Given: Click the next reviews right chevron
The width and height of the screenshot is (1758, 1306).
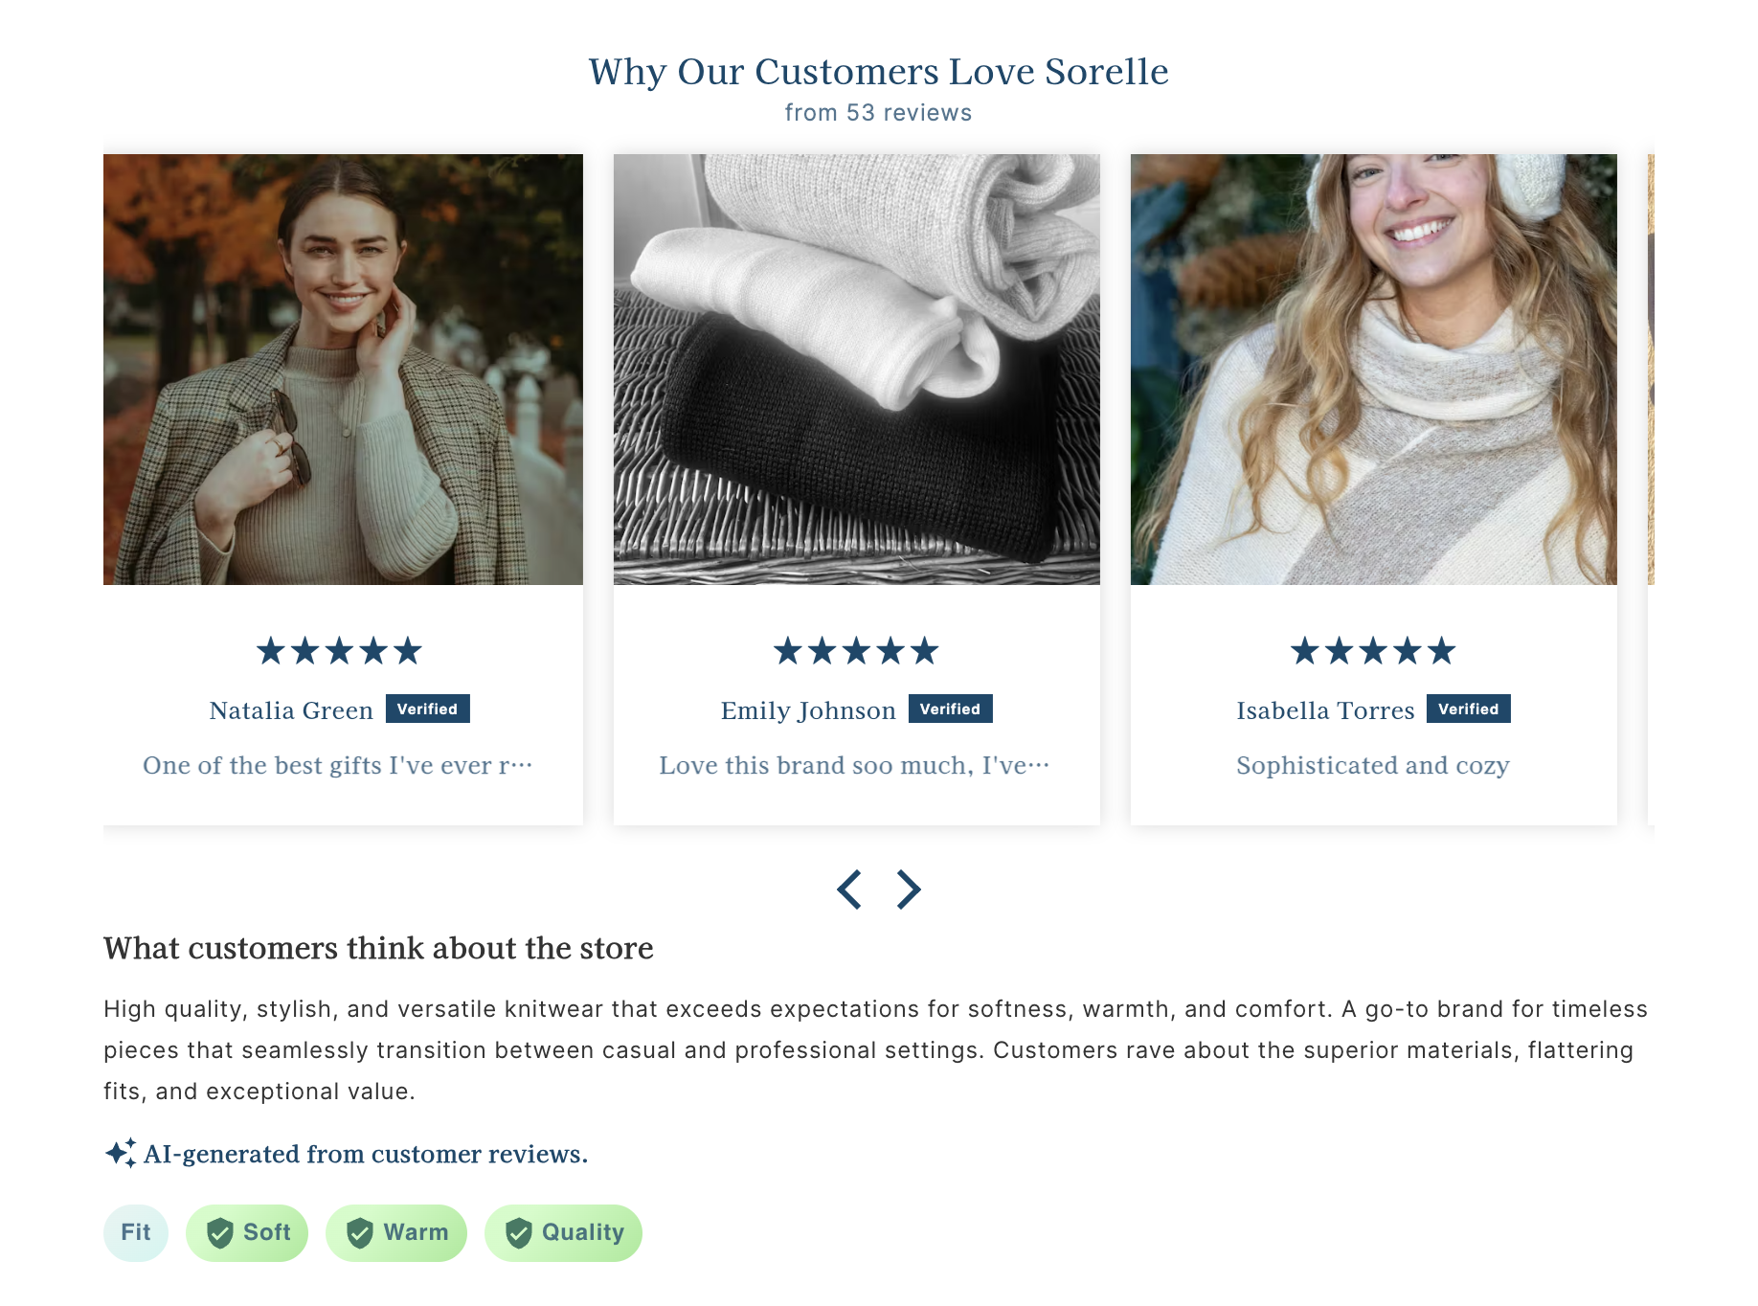Looking at the screenshot, I should tap(908, 889).
